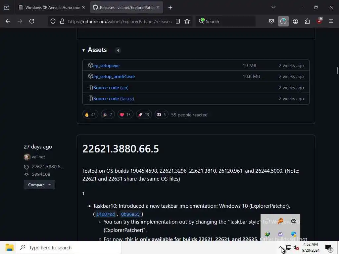Open the Firefox hamburger application menu

331,21
